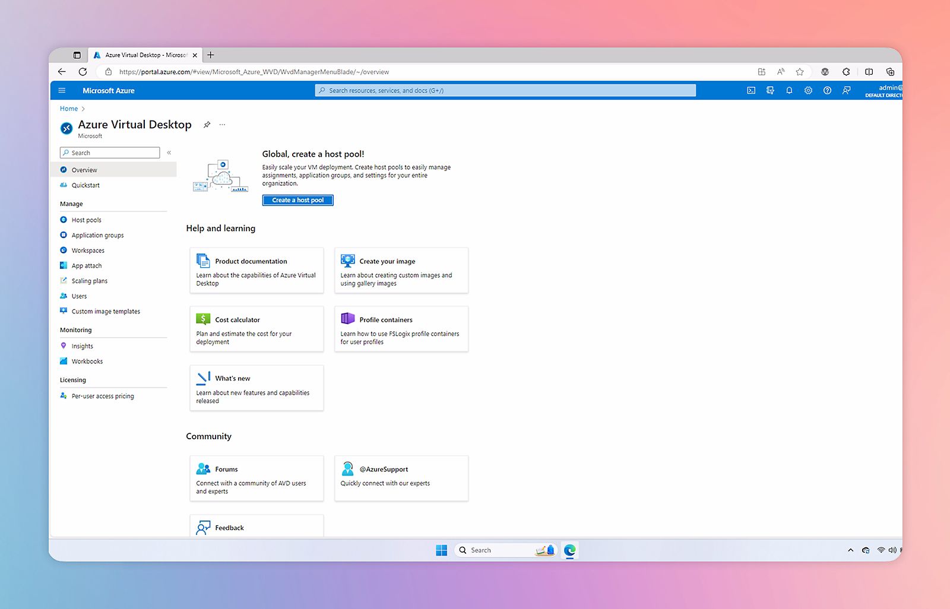950x609 pixels.
Task: Open portal settings gear icon
Action: click(808, 90)
